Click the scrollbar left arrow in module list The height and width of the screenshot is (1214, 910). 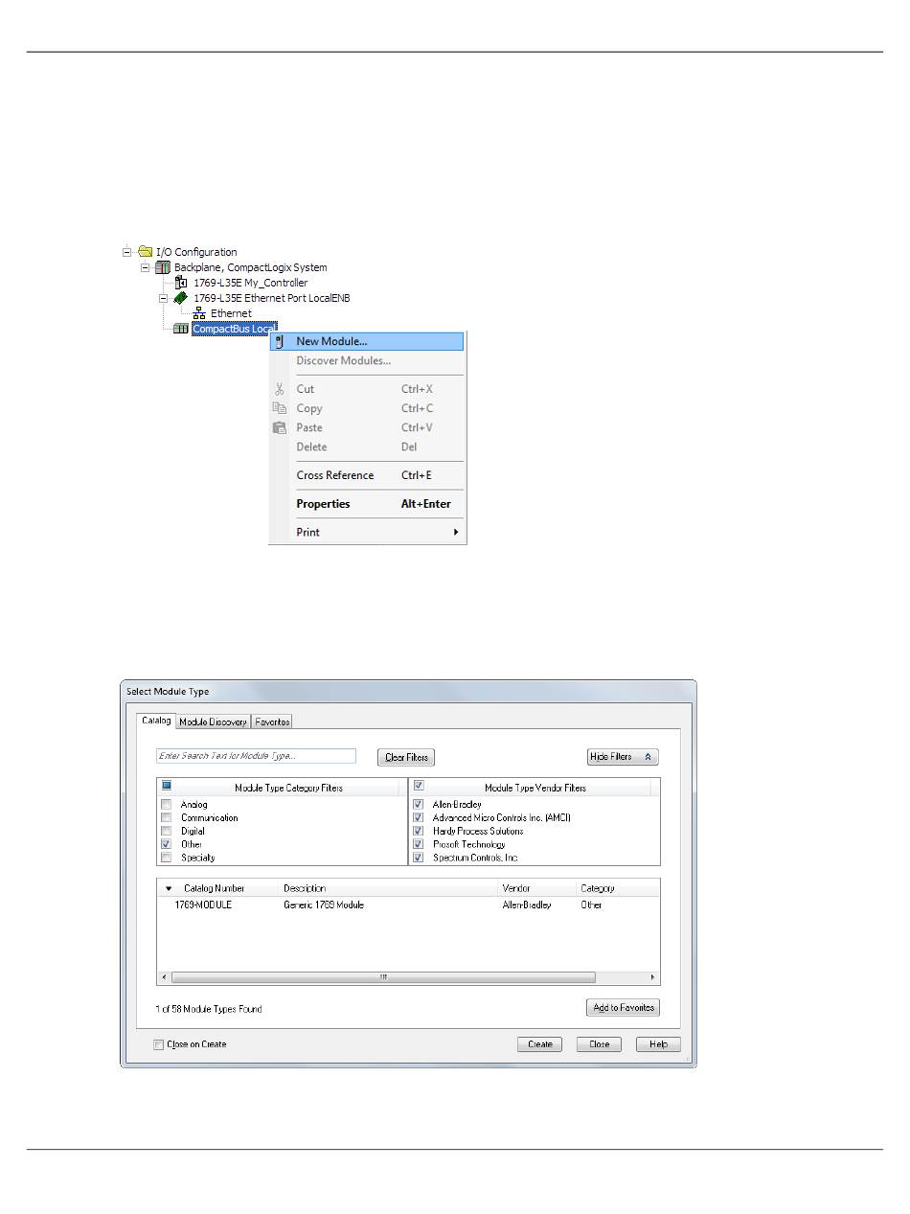point(164,977)
